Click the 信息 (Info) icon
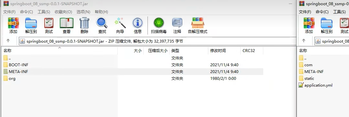 tap(138, 23)
